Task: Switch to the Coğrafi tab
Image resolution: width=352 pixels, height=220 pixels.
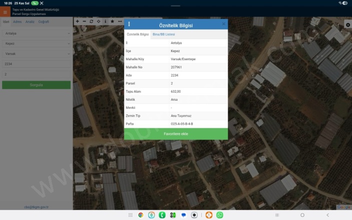Action: [x=44, y=22]
